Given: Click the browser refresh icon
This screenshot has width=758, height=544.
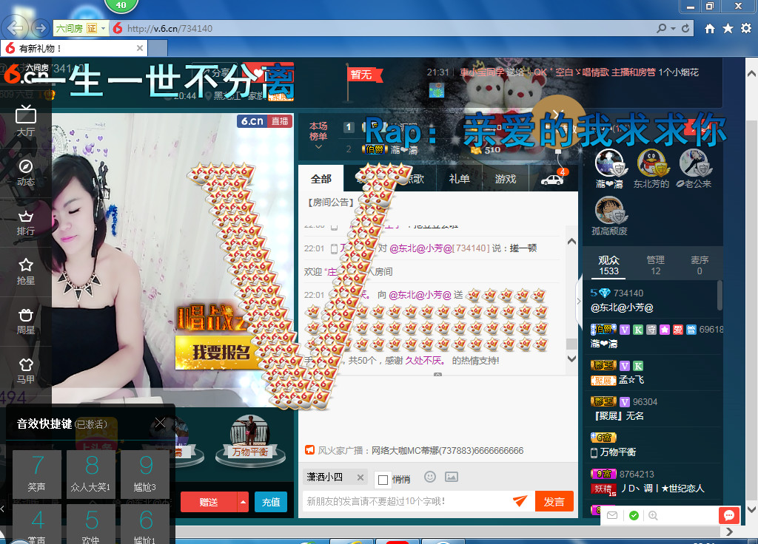Looking at the screenshot, I should tap(685, 29).
